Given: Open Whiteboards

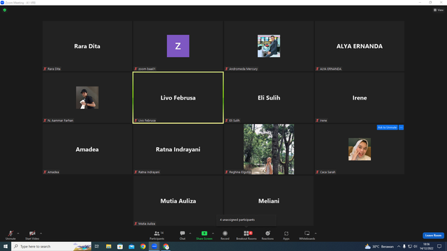Looking at the screenshot, I should tap(307, 235).
